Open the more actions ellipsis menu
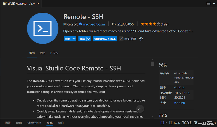Image resolution: width=217 pixels, height=127 pixels. (x=215, y=3)
